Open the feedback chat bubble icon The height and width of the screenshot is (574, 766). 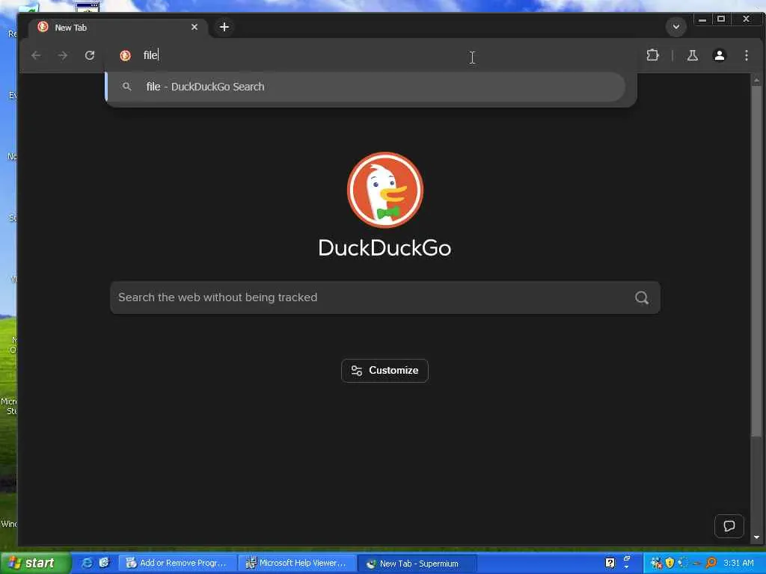pyautogui.click(x=729, y=525)
